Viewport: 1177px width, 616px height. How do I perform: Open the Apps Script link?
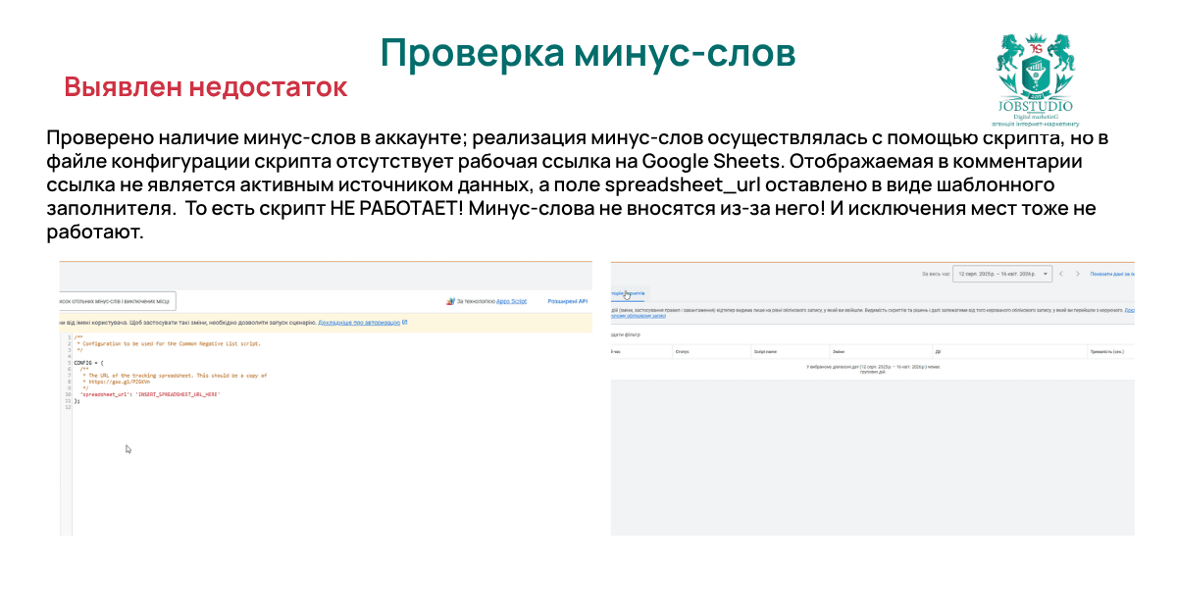[511, 302]
